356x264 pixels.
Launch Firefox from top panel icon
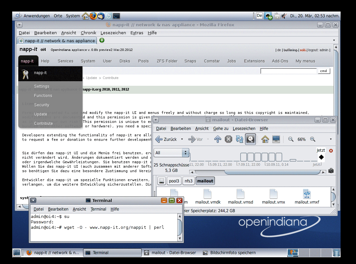93,16
